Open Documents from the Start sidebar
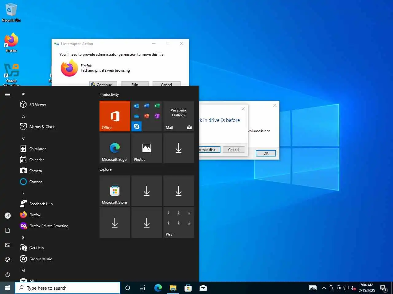393x294 pixels. click(8, 230)
